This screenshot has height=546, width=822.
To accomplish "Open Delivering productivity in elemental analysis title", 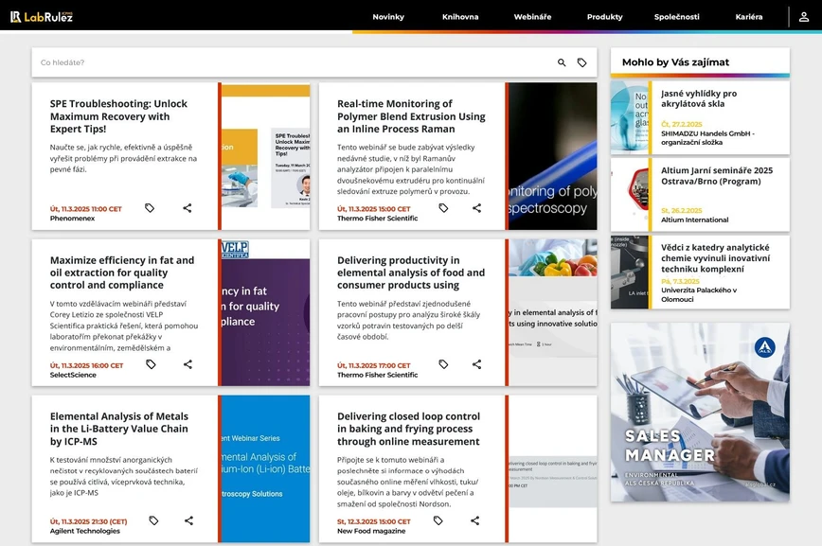I will pos(411,273).
